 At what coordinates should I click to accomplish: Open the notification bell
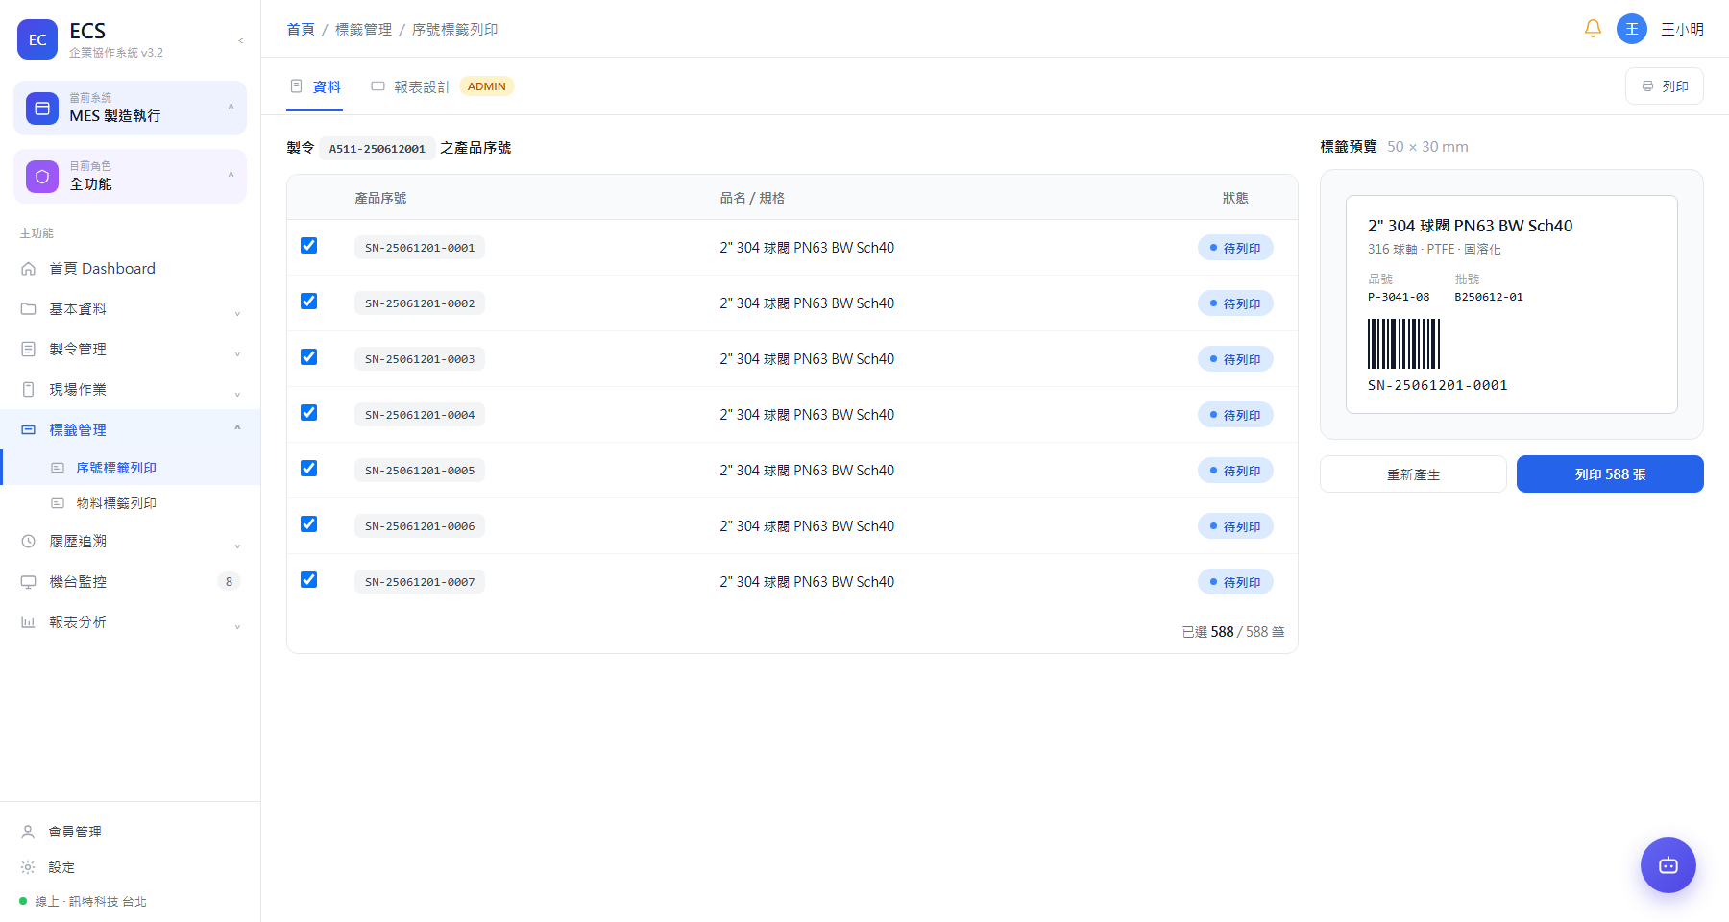click(x=1593, y=29)
